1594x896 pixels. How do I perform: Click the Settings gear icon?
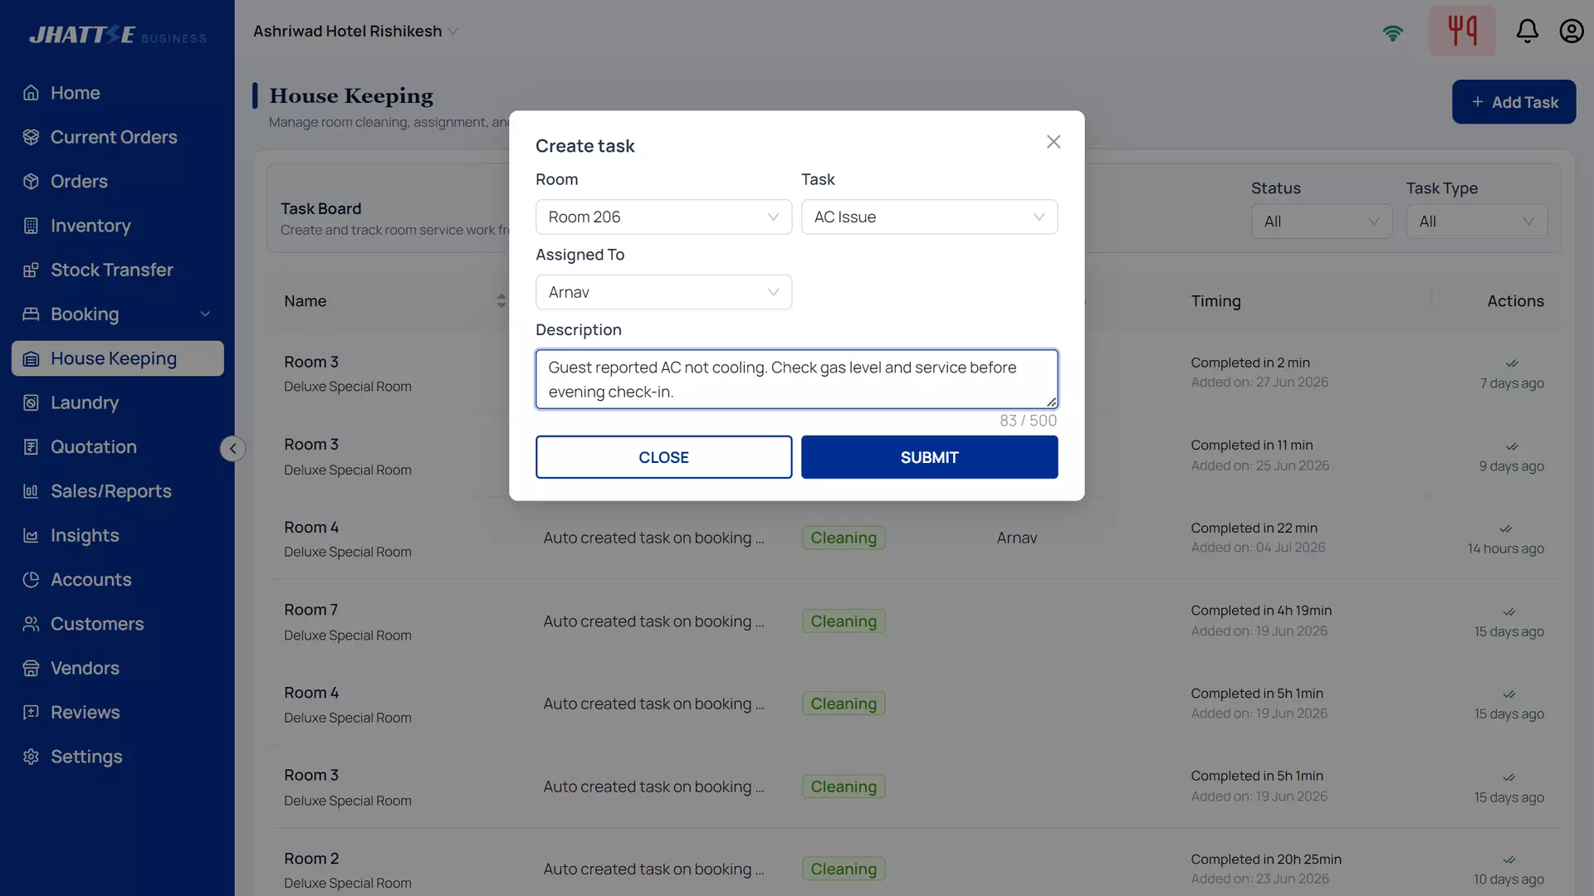[31, 757]
